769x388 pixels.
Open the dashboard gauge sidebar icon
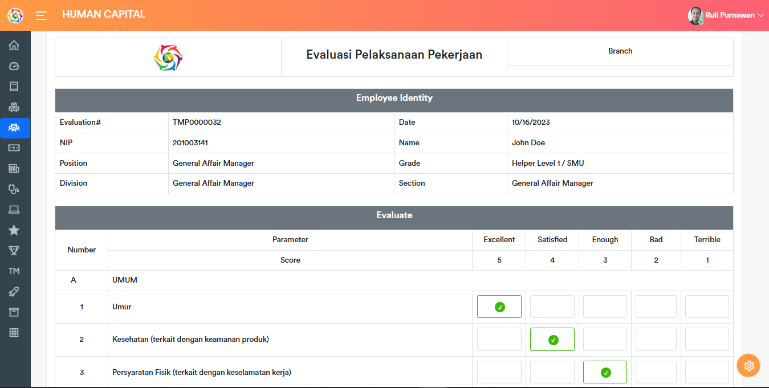click(x=14, y=66)
